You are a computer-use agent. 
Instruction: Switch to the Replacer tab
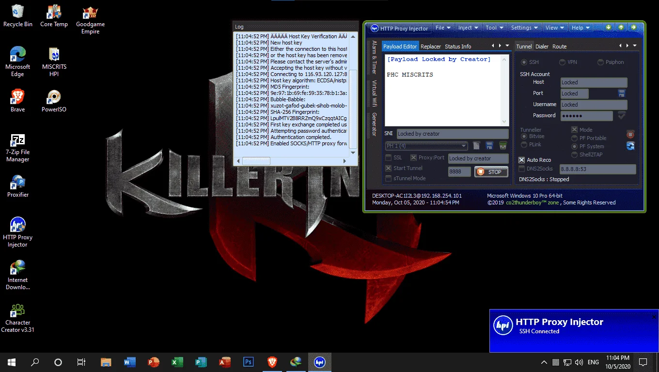(x=431, y=46)
